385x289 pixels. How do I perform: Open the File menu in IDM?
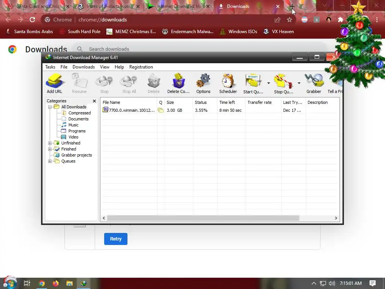point(64,67)
